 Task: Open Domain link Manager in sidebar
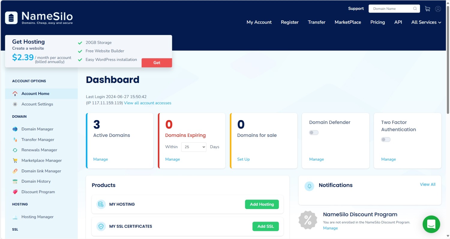(41, 171)
